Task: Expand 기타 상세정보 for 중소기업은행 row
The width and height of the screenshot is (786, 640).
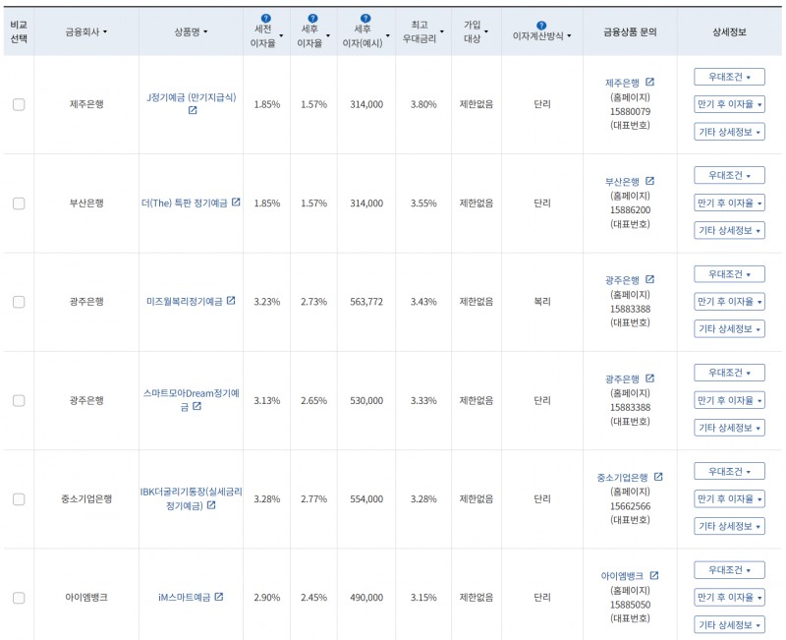Action: pyautogui.click(x=729, y=526)
